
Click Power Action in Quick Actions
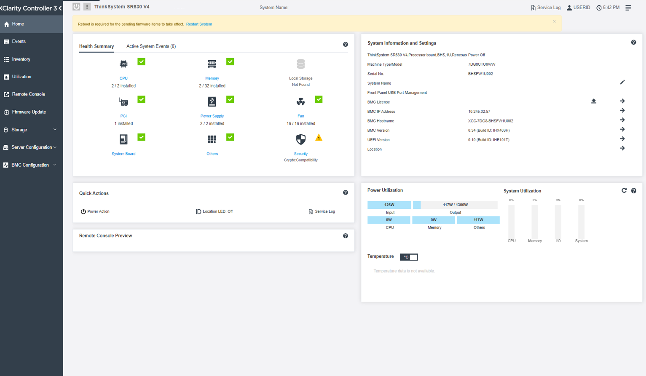(95, 211)
